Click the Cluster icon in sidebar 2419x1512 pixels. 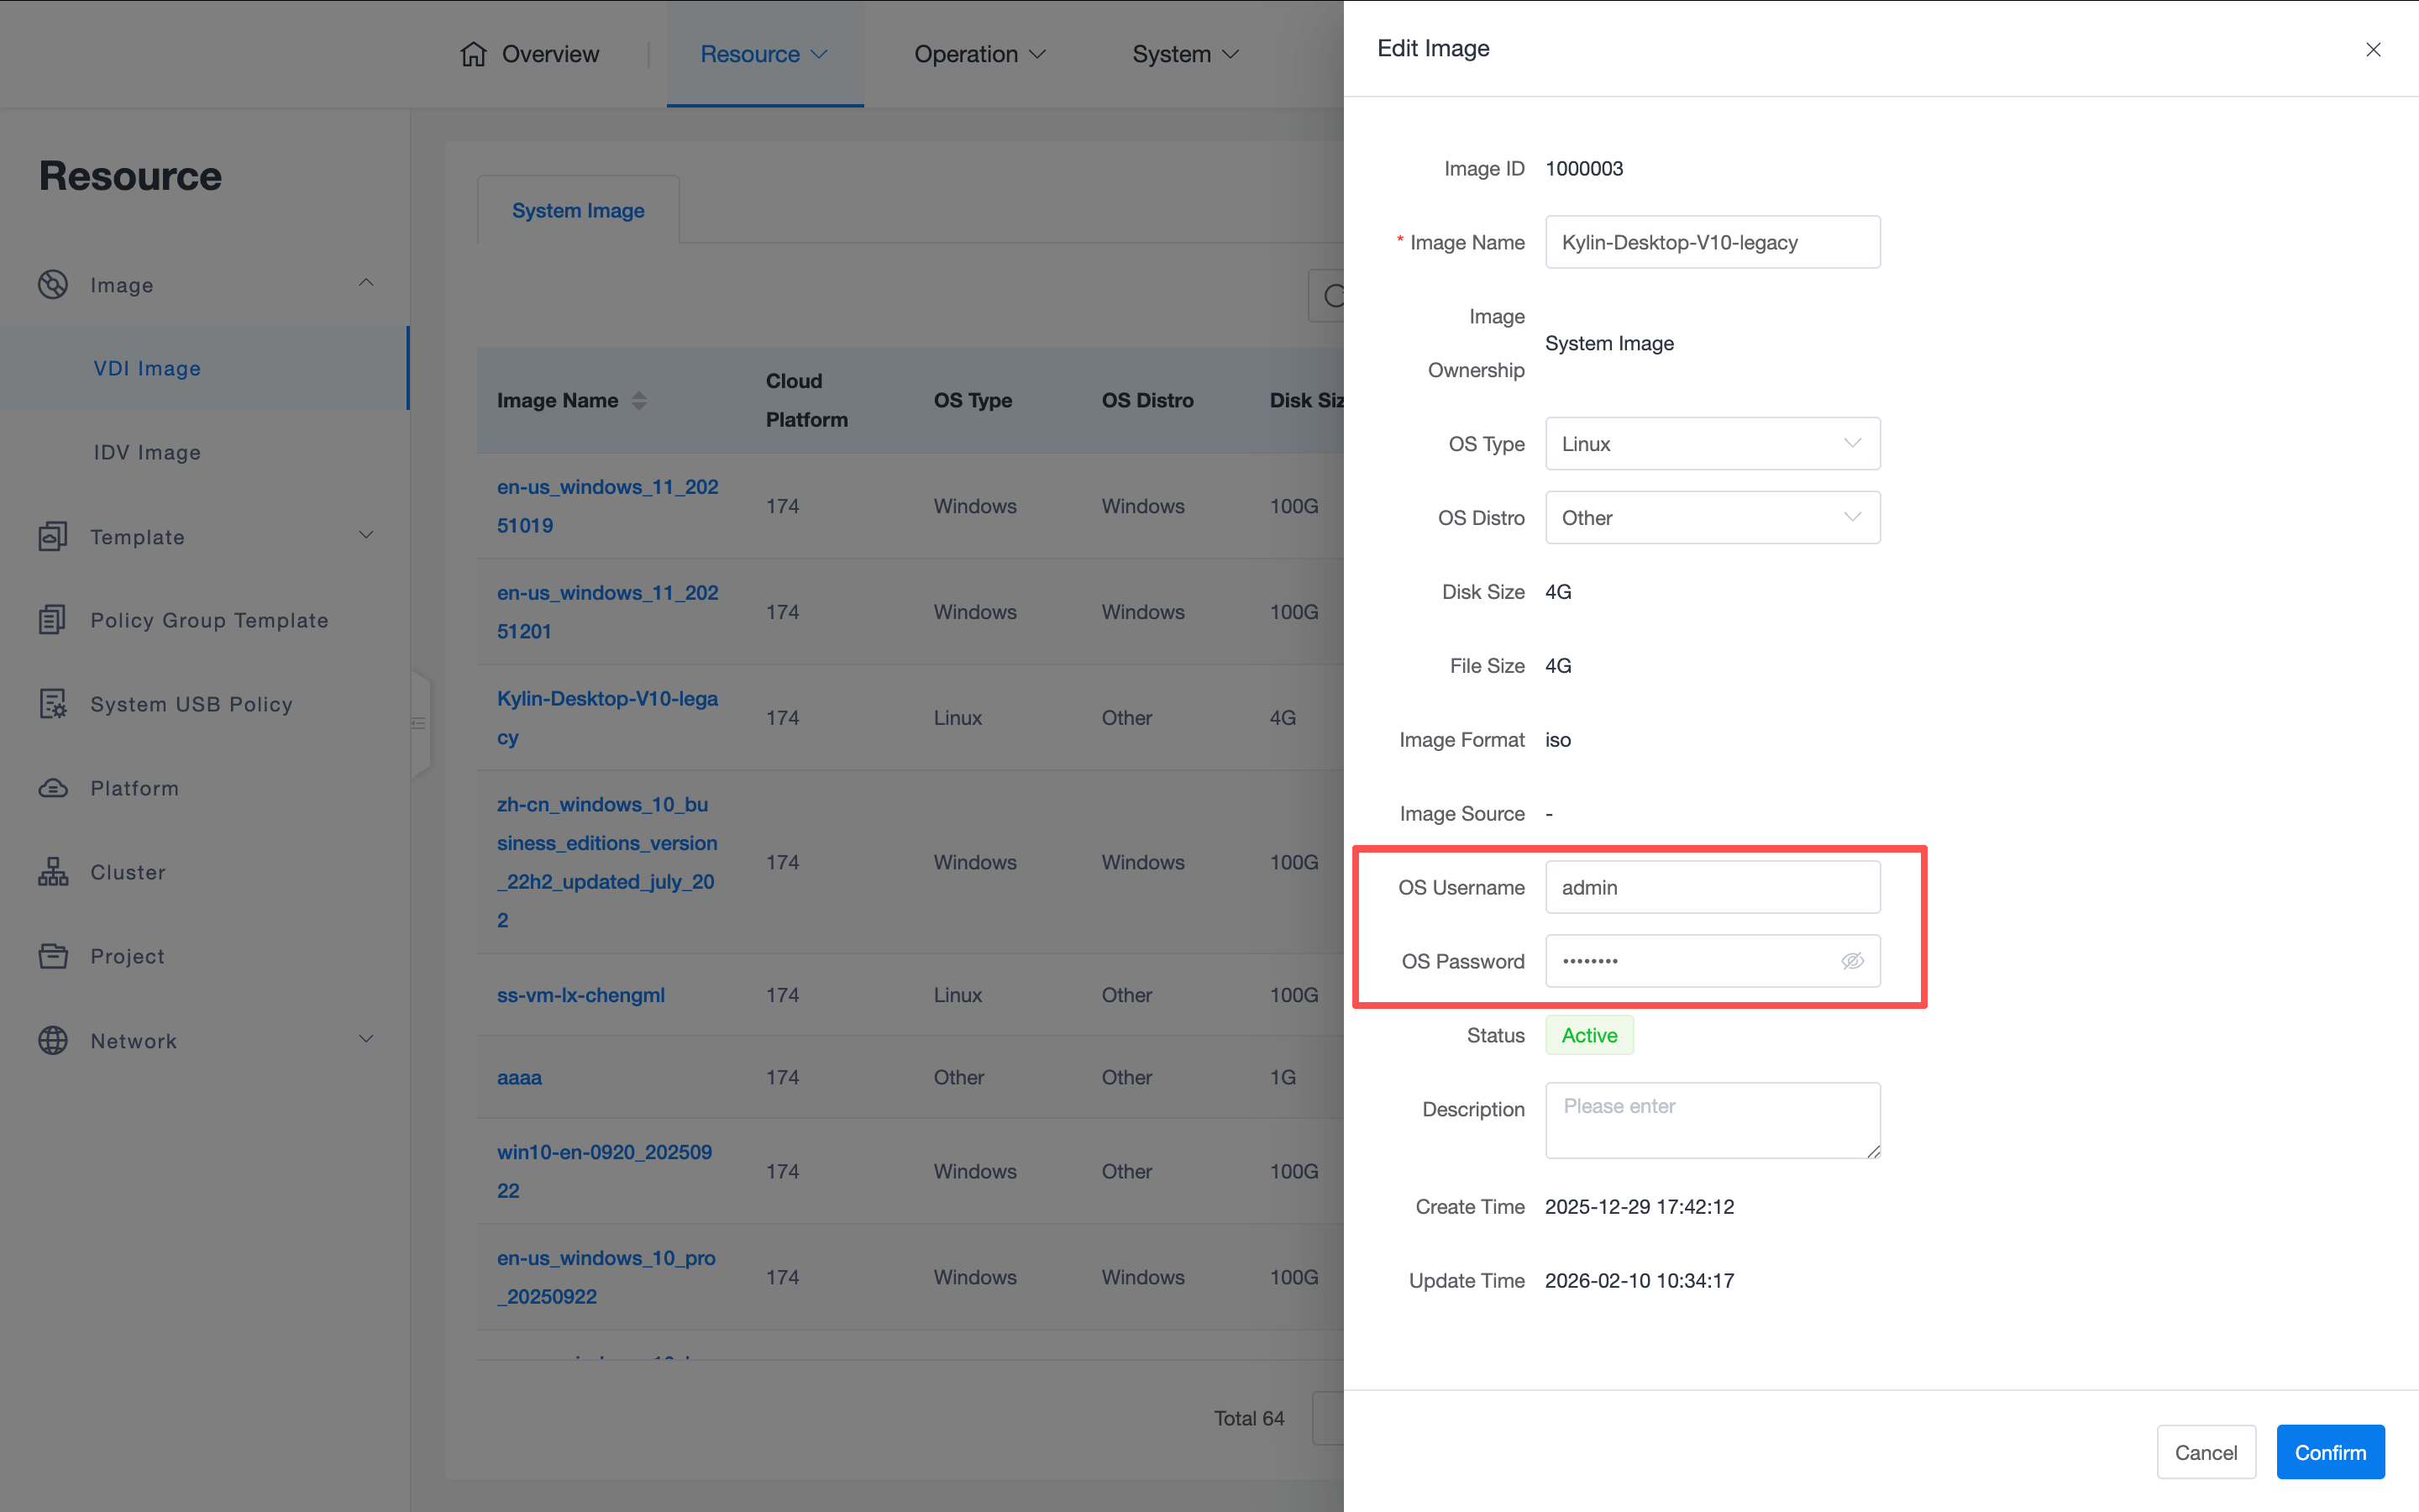pyautogui.click(x=53, y=872)
